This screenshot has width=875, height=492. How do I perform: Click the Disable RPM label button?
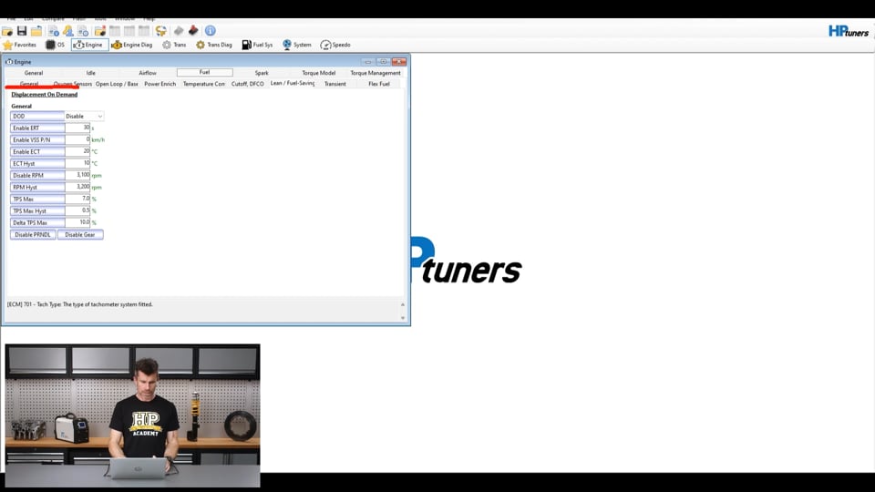click(37, 175)
